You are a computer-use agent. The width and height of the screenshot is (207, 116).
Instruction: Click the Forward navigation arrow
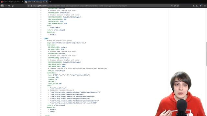click(5, 6)
